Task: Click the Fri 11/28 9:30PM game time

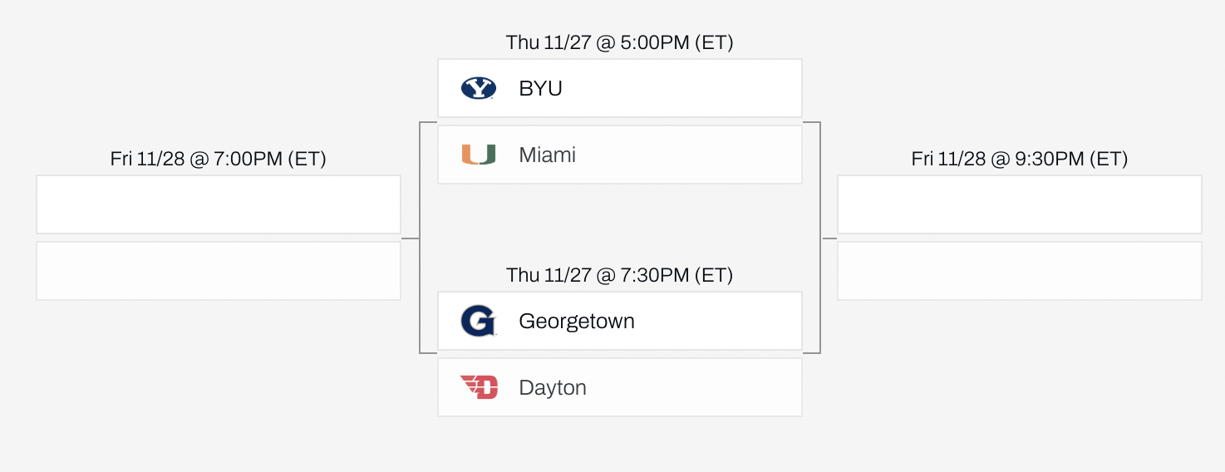Action: point(1019,159)
